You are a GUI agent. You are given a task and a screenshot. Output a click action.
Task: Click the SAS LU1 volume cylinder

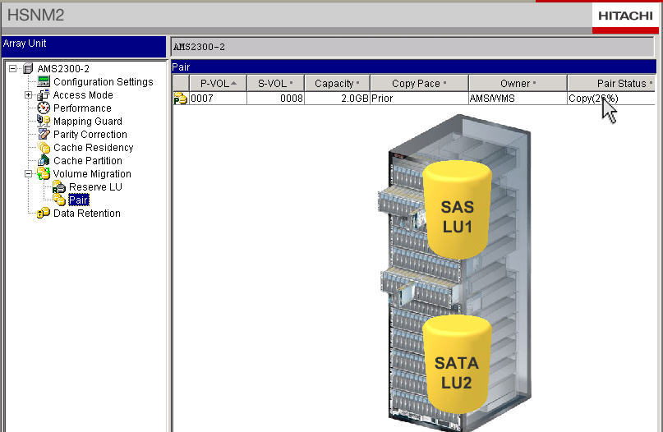(457, 209)
